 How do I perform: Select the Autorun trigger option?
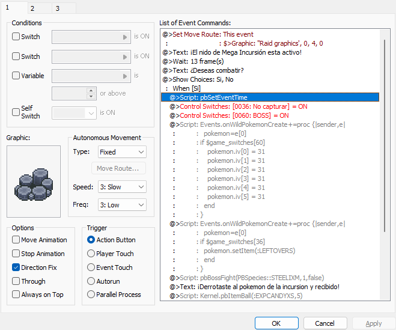(x=91, y=281)
